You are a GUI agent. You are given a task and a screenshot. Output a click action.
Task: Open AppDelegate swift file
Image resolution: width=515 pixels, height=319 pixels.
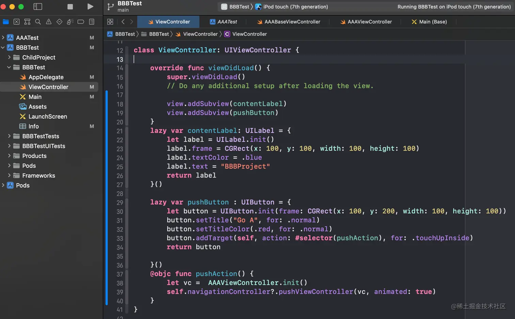click(49, 77)
